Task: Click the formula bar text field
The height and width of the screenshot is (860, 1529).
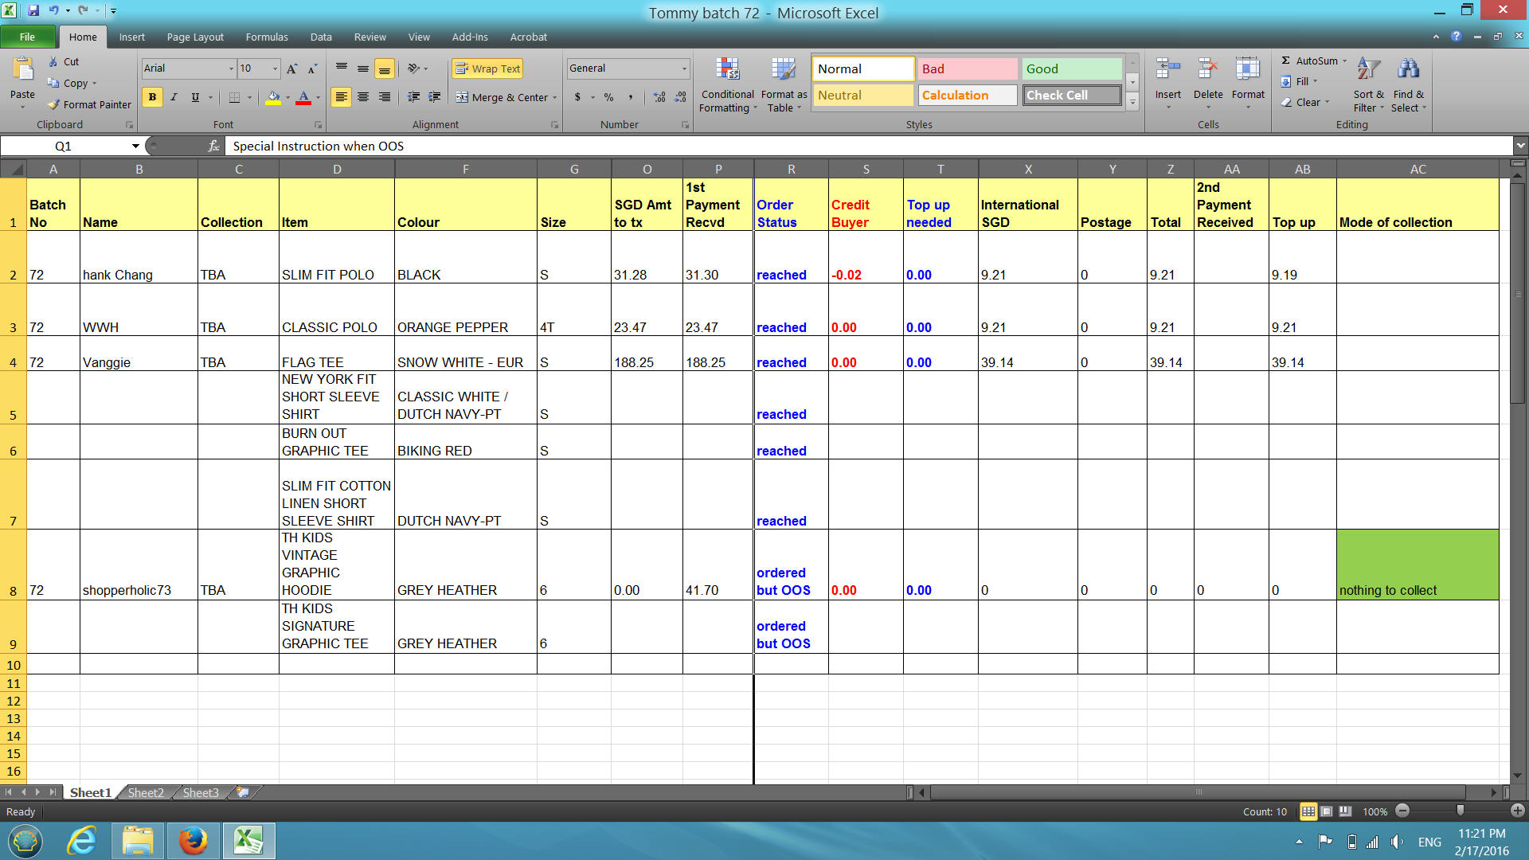Action: point(870,146)
